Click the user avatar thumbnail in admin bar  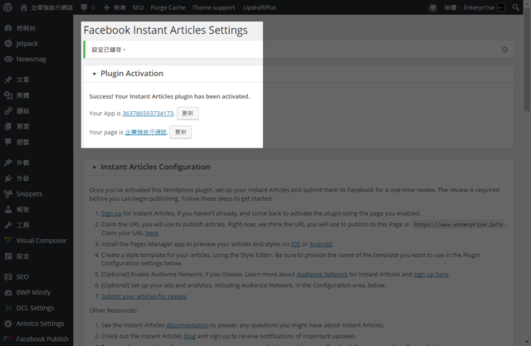click(x=501, y=7)
